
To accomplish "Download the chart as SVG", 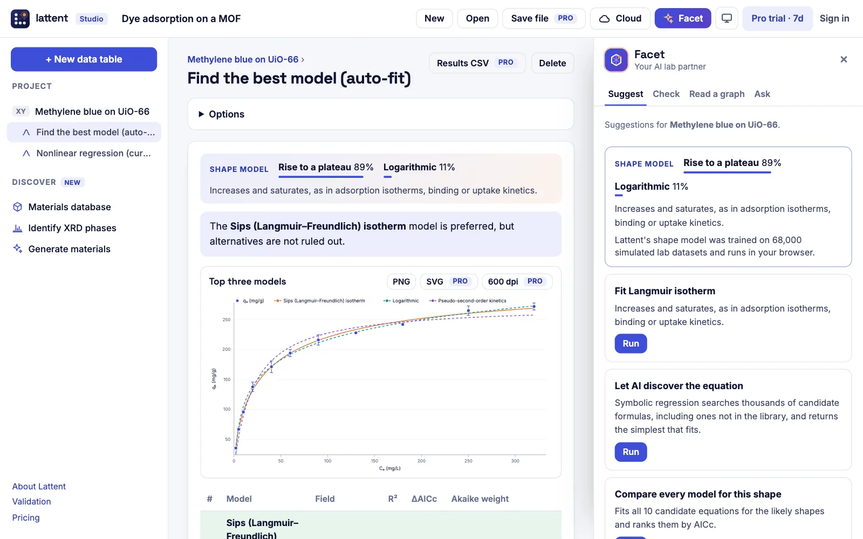I will pyautogui.click(x=449, y=281).
